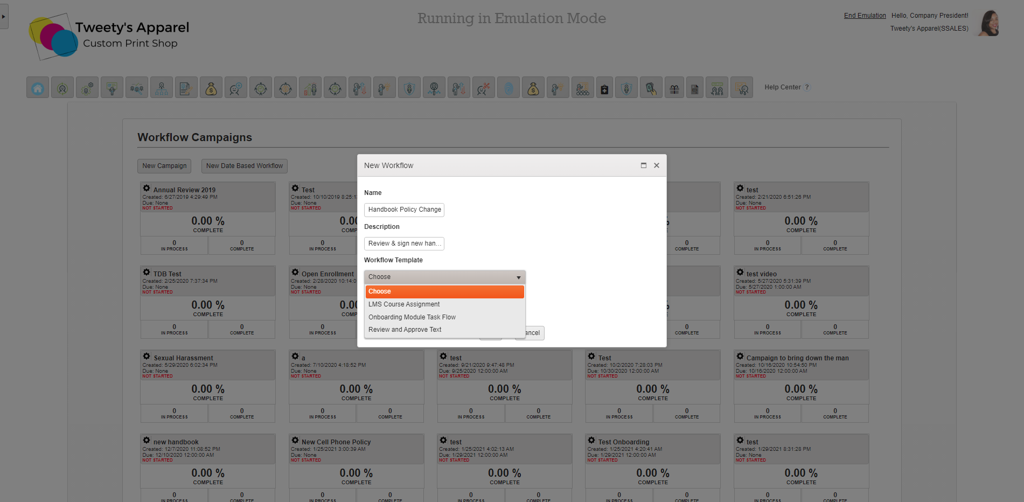Open gear settings on New Cell Phone Policy card
This screenshot has width=1024, height=502.
(x=295, y=440)
